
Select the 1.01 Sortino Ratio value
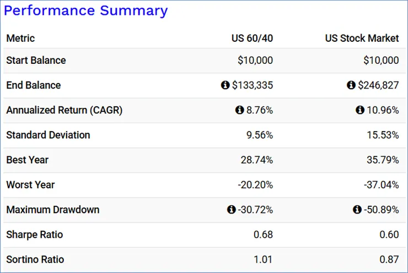coord(262,259)
